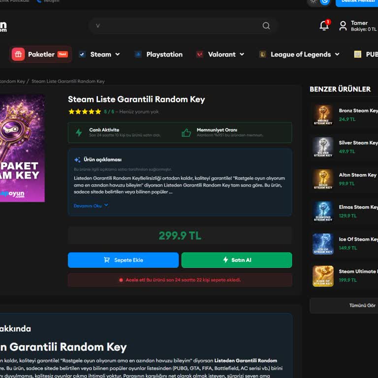Click the BENZER ÜRÜNLER heading
The width and height of the screenshot is (378, 378).
click(x=340, y=89)
